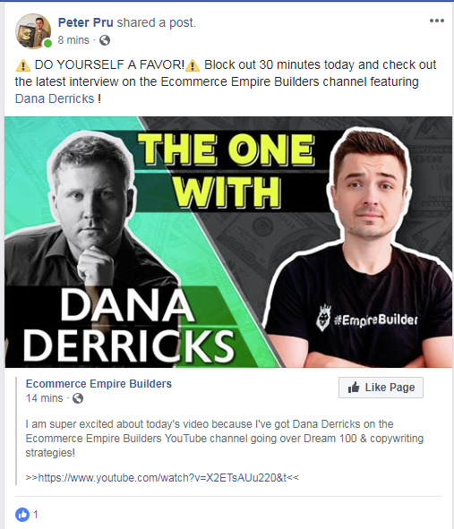
Task: Click the globe privacy icon beside 8 mins
Action: point(105,40)
